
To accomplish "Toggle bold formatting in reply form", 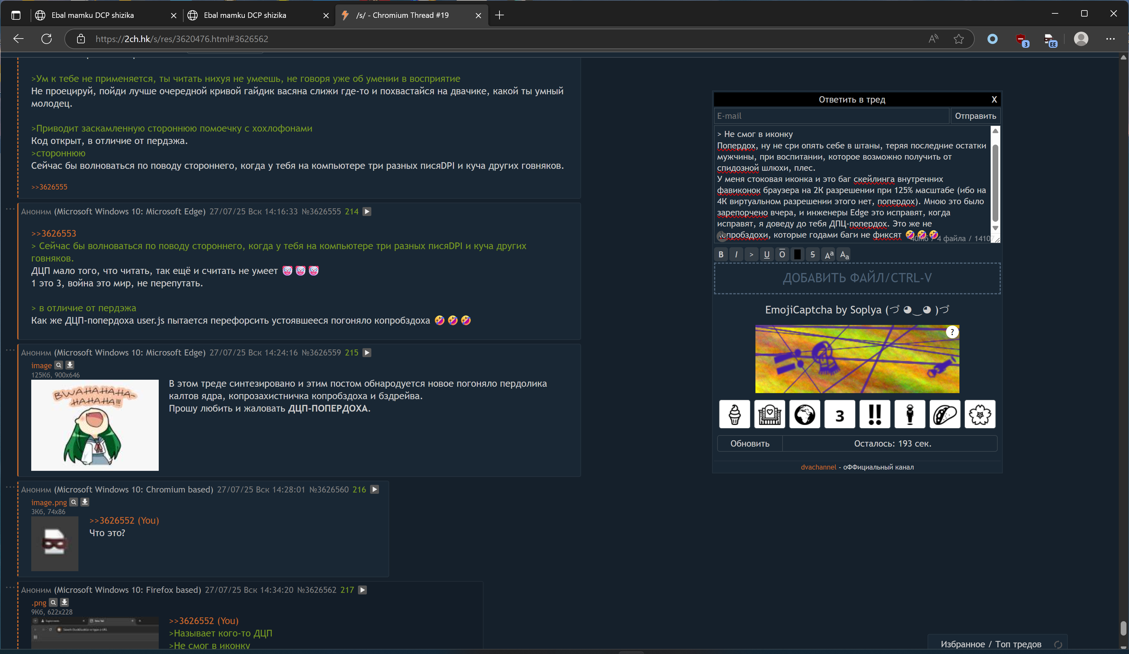I will [720, 254].
